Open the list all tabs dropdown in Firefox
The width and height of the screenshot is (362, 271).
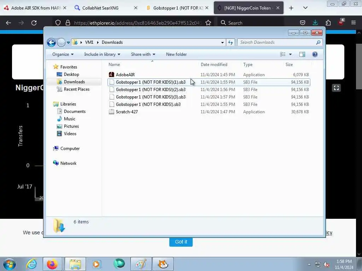pos(305,8)
